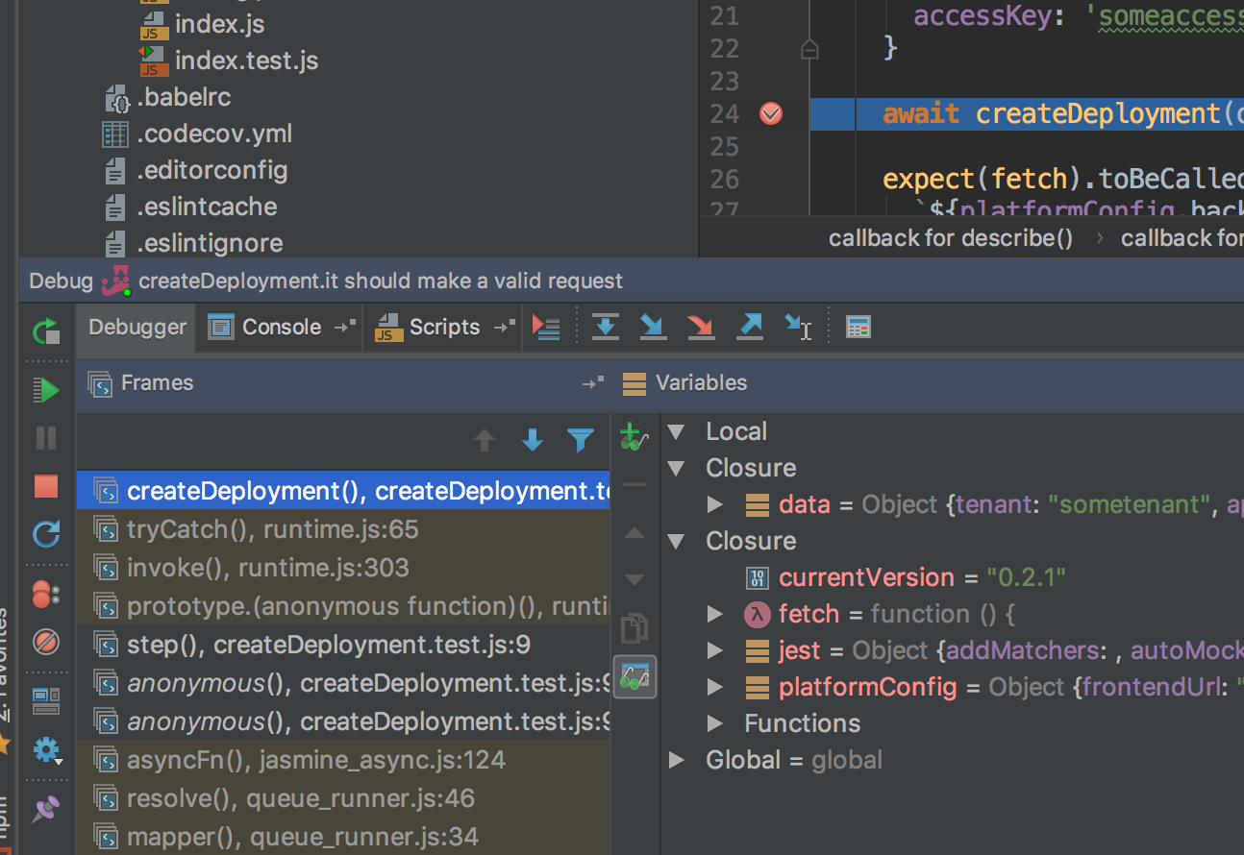Open index.test.js in project tree
Screen dimensions: 1244x855
245,61
